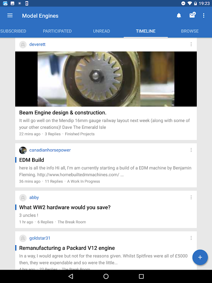212x283 pixels.
Task: Tap 'The Break Room' label on abby post
Action: (72, 222)
